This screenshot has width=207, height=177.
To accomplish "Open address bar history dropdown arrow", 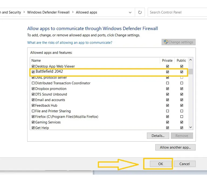I will click(130, 12).
